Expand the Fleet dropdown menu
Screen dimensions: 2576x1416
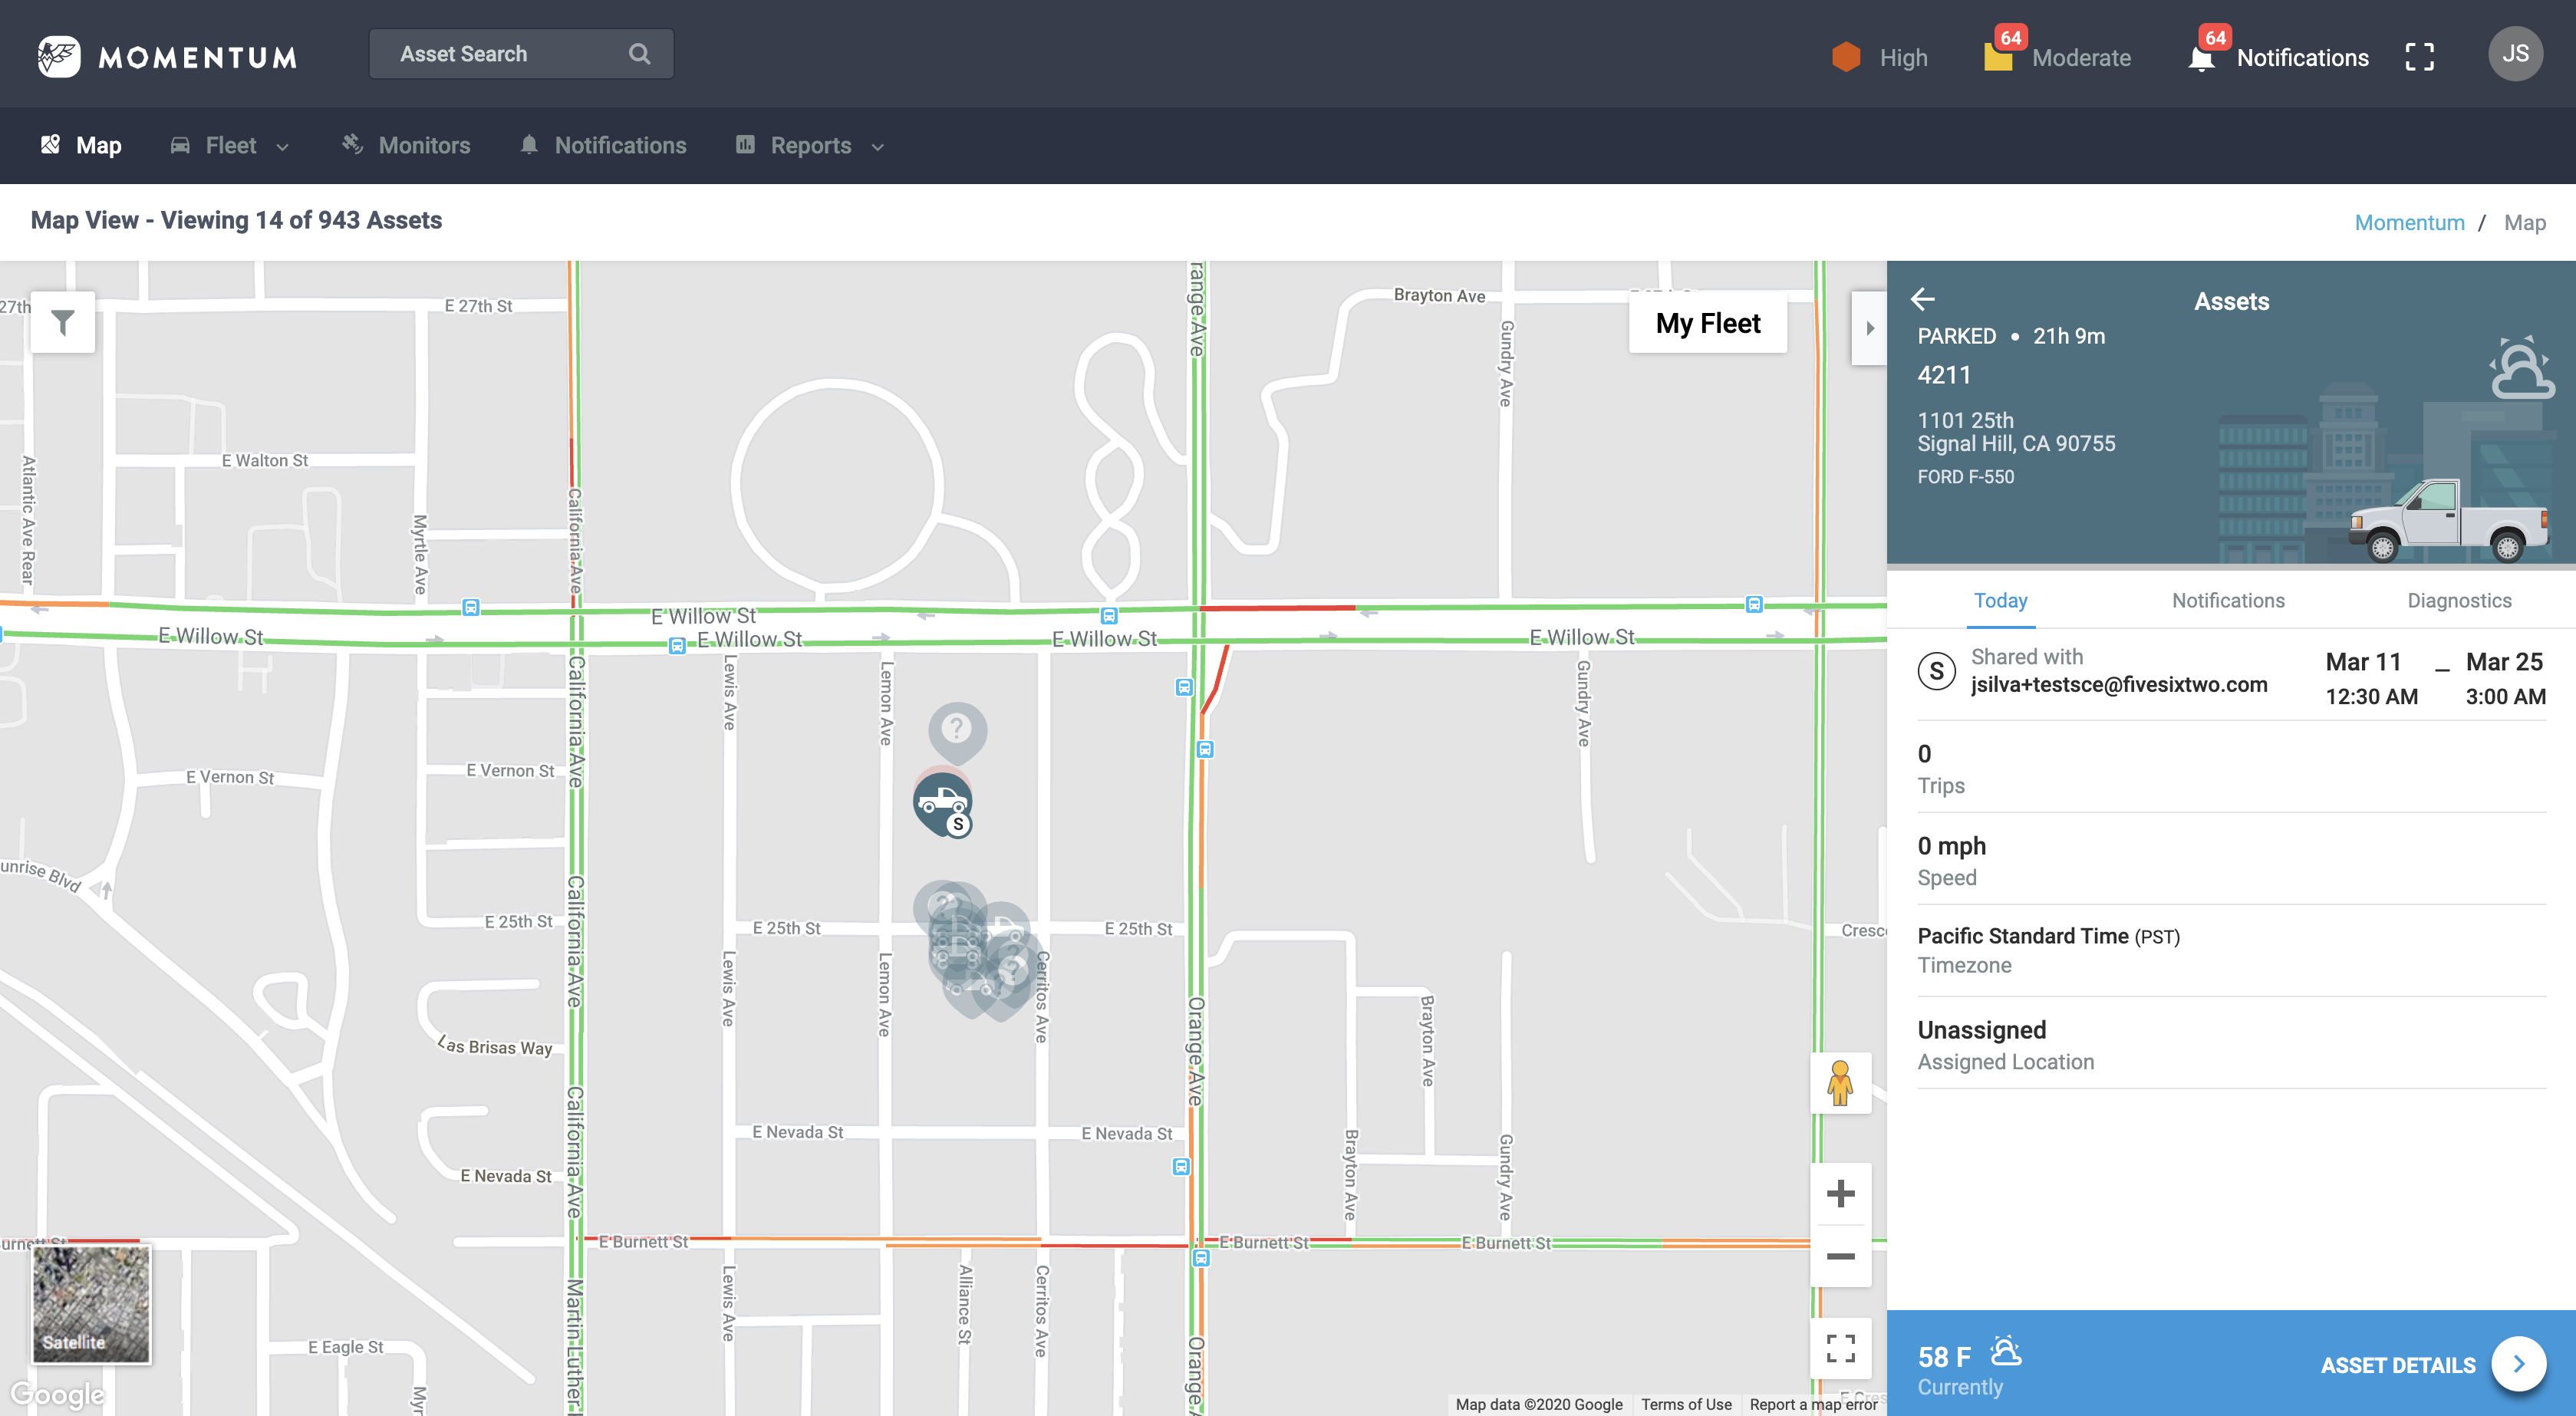coord(231,146)
